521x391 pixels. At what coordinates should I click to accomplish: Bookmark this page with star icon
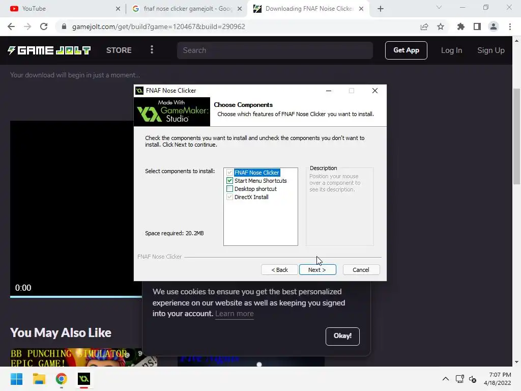point(441,26)
